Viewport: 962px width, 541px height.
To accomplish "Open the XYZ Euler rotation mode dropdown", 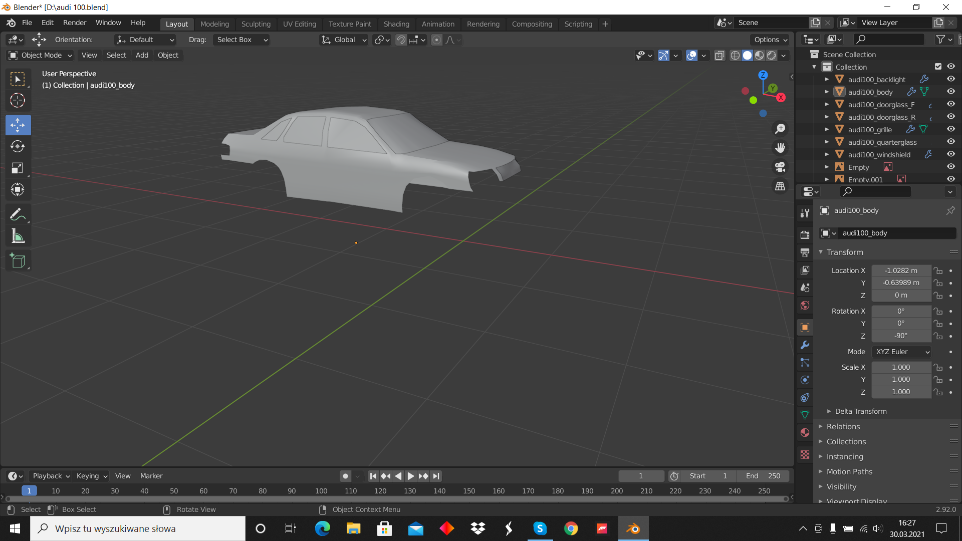I will [x=901, y=352].
